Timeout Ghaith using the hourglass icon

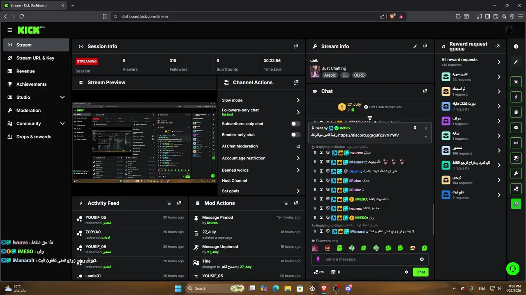click(321, 171)
